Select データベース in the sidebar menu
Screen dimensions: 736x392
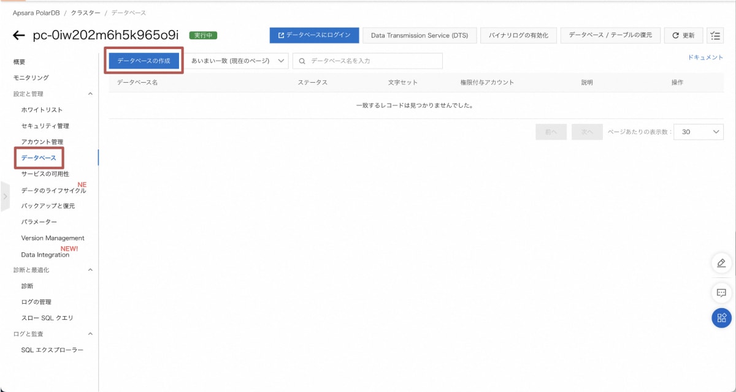coord(40,157)
